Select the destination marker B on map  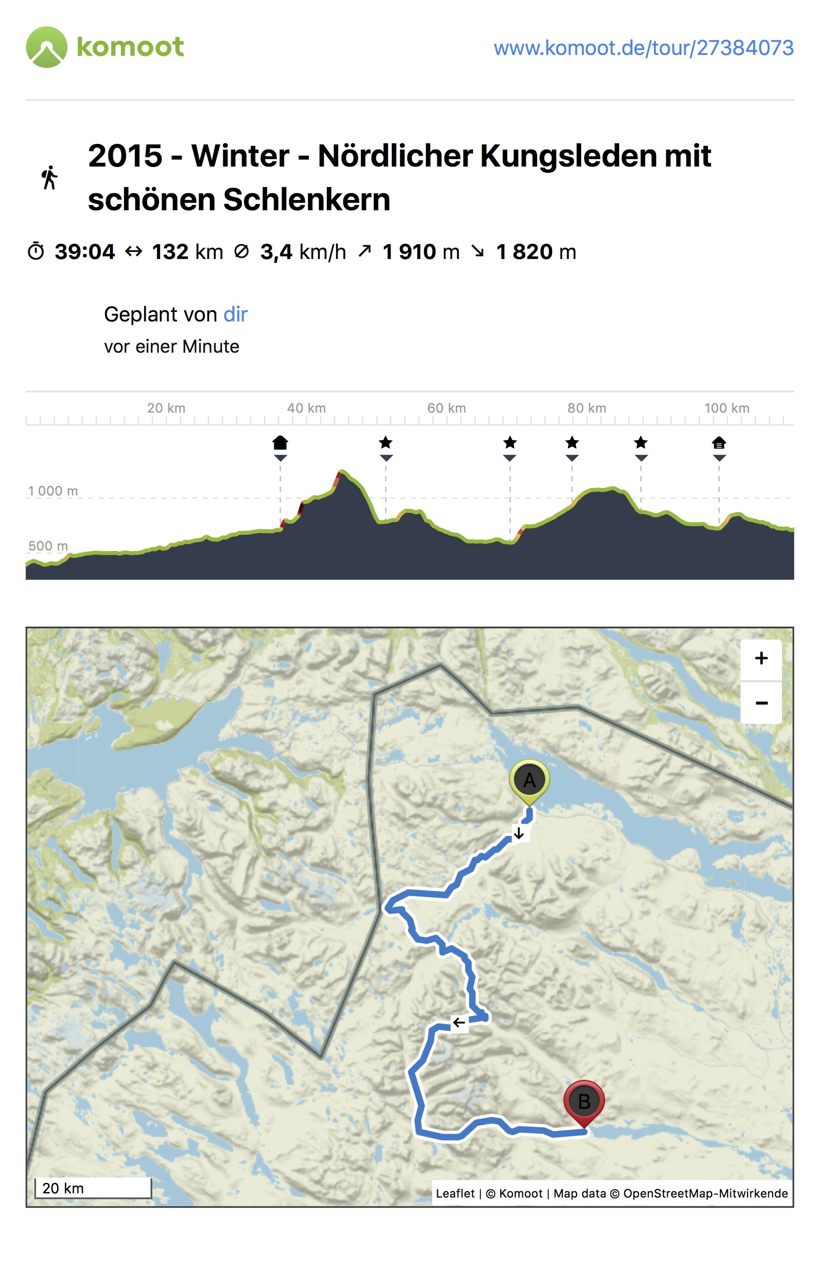tap(584, 1103)
